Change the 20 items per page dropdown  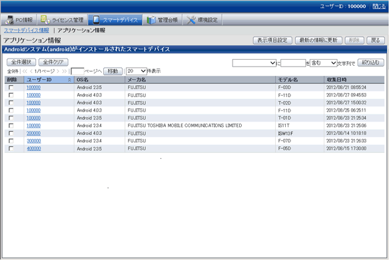coord(137,71)
